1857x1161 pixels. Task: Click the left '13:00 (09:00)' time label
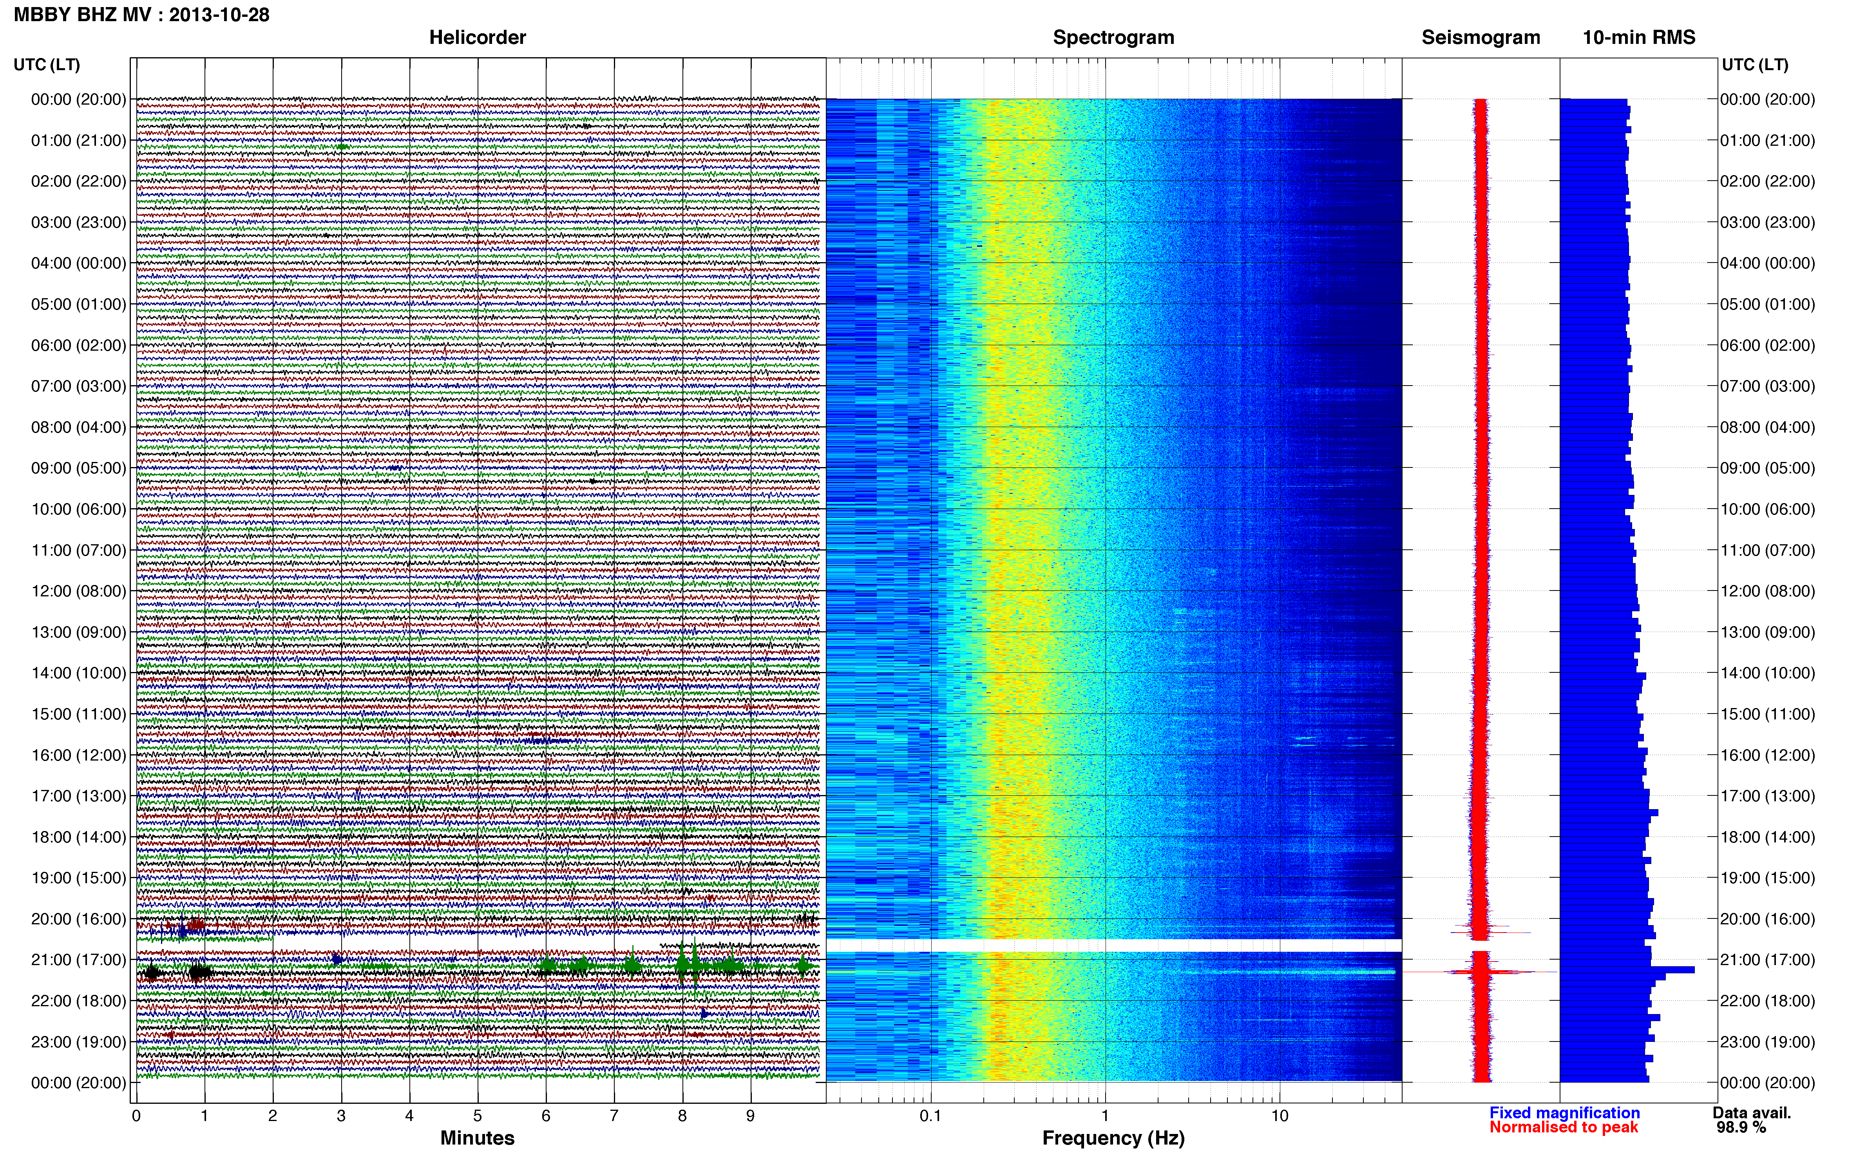(78, 632)
